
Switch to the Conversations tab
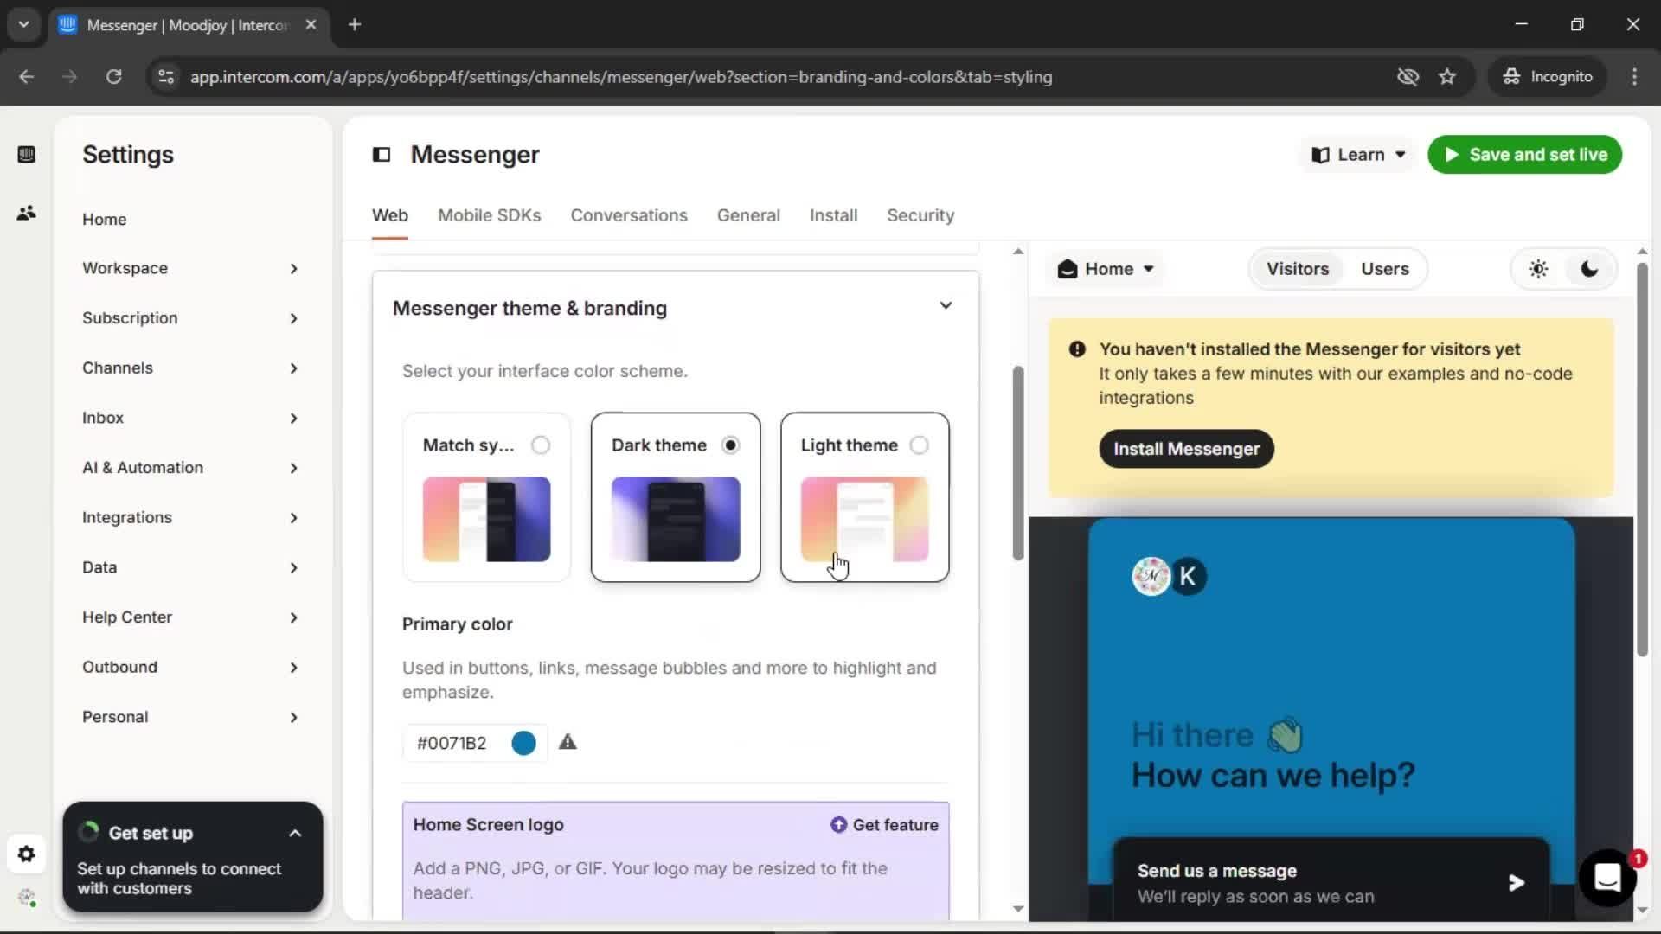tap(629, 215)
